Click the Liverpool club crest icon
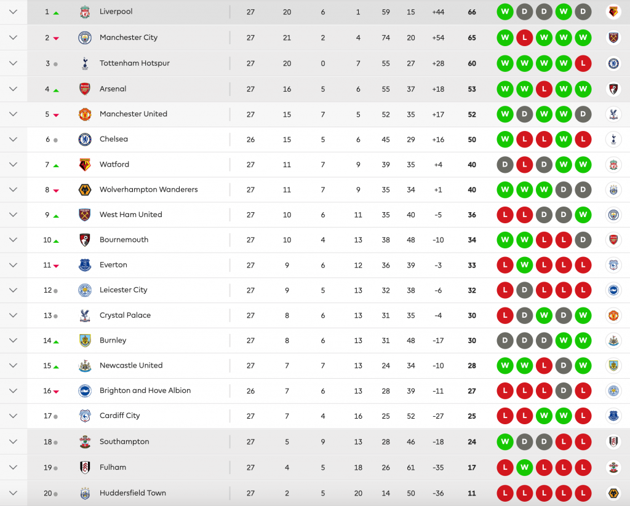The height and width of the screenshot is (506, 630). tap(85, 12)
